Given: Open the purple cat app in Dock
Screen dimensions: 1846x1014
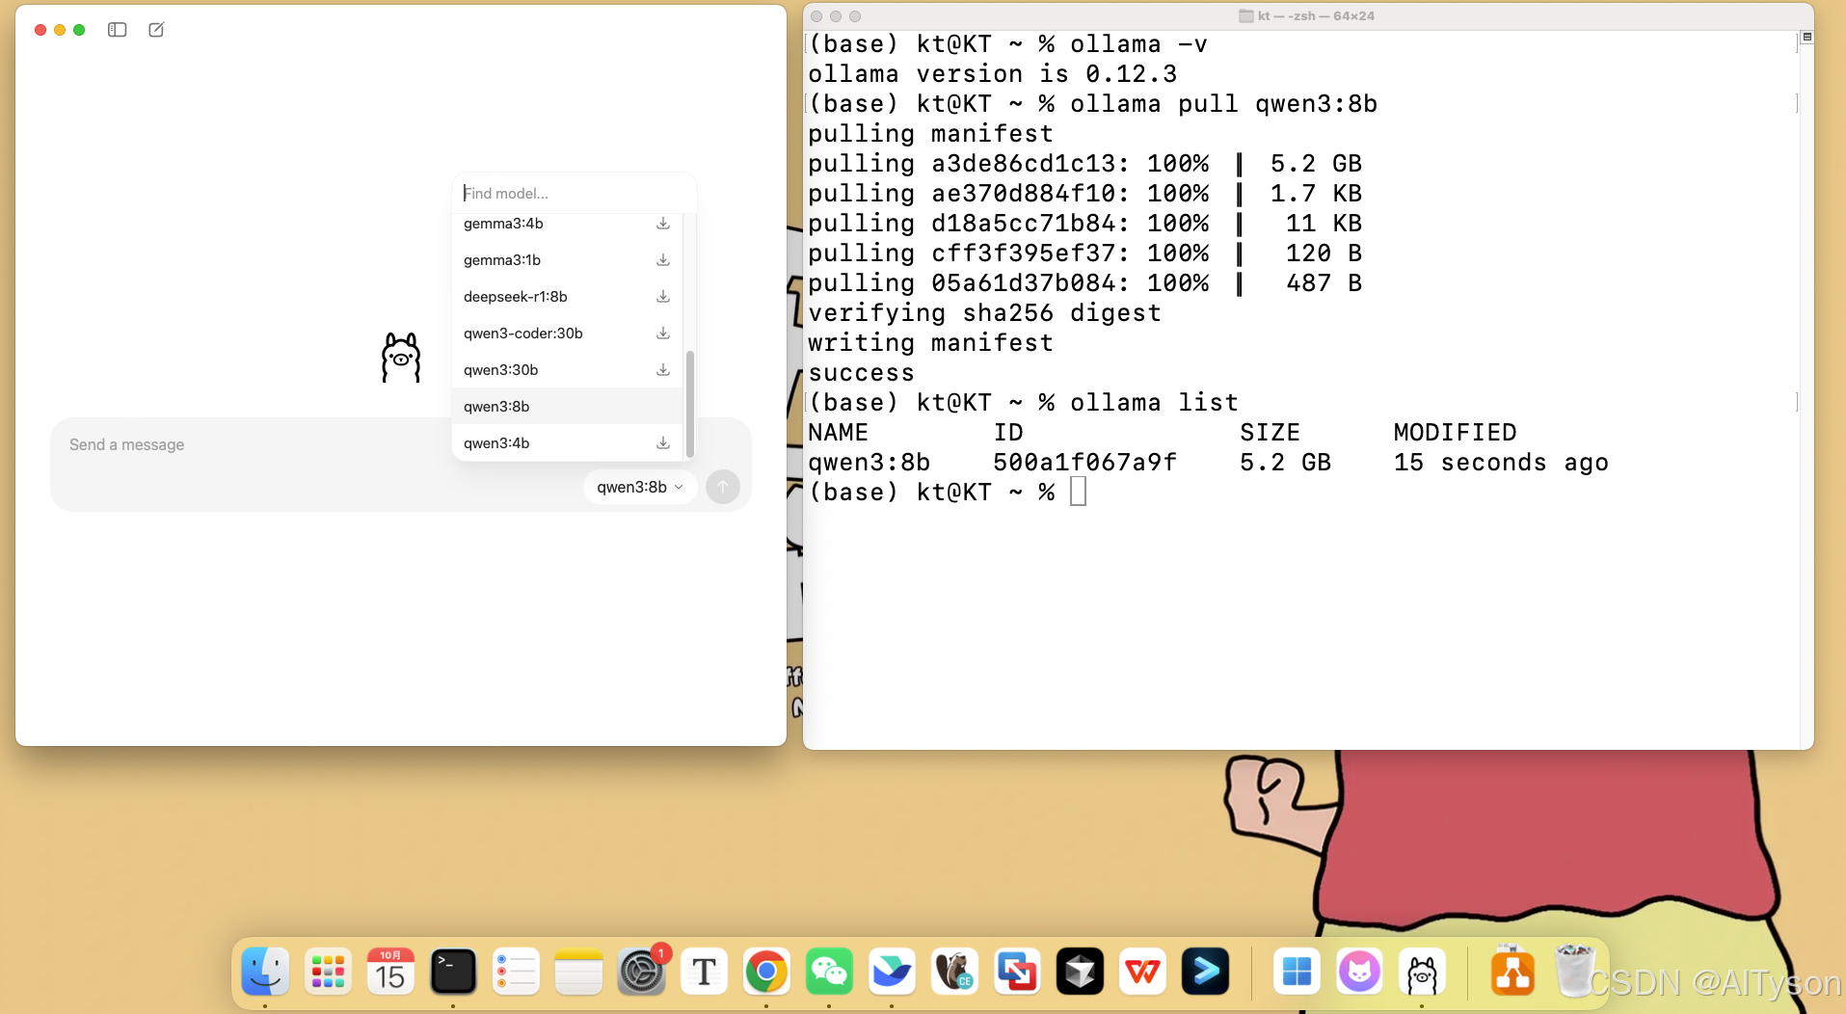Looking at the screenshot, I should (x=1359, y=972).
